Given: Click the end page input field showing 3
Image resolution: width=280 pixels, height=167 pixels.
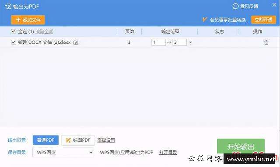Looking at the screenshot, I should point(180,42).
